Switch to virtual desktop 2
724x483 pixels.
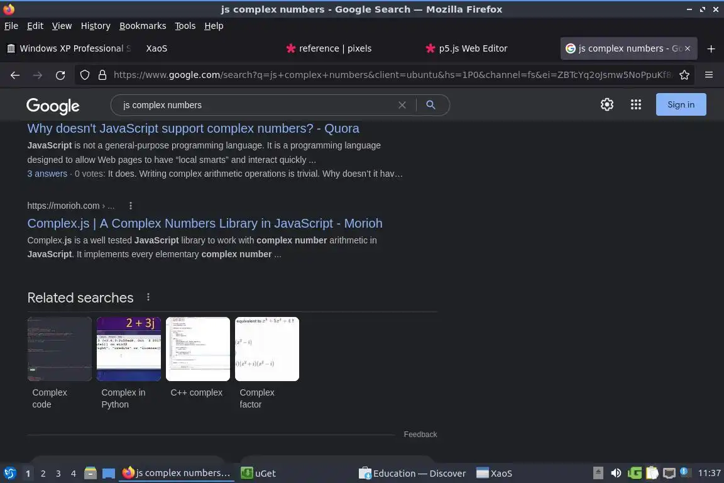[43, 474]
